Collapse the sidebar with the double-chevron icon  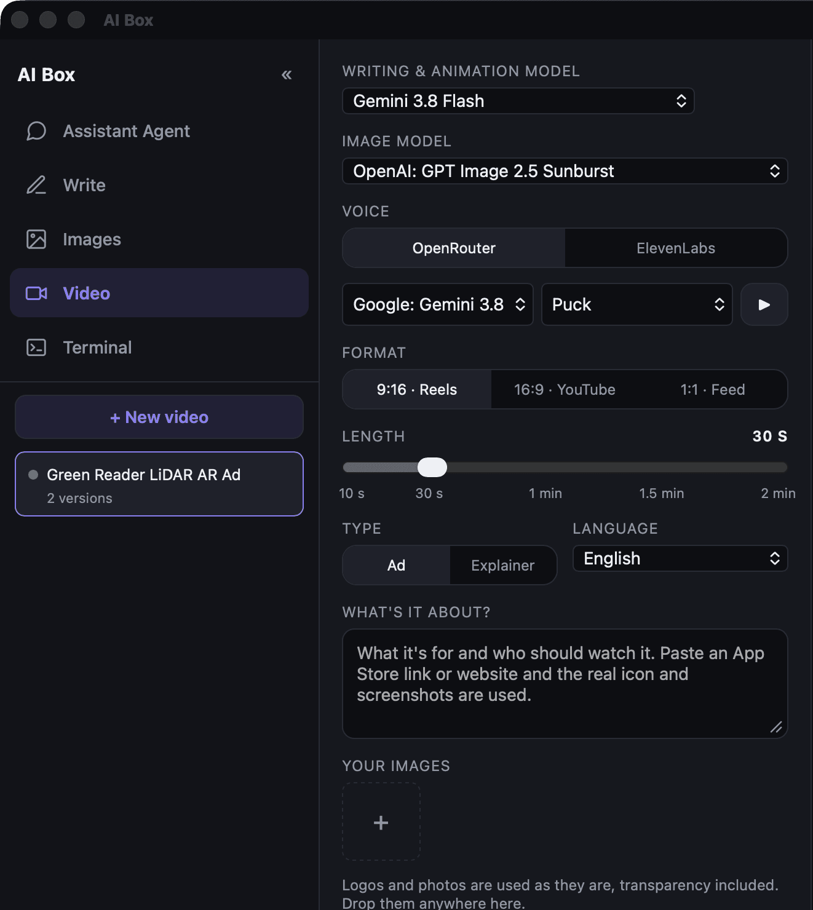pos(287,75)
